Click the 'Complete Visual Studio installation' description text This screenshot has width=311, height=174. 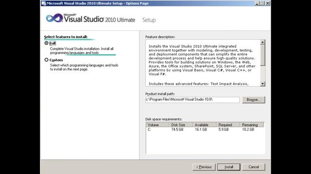(x=82, y=51)
